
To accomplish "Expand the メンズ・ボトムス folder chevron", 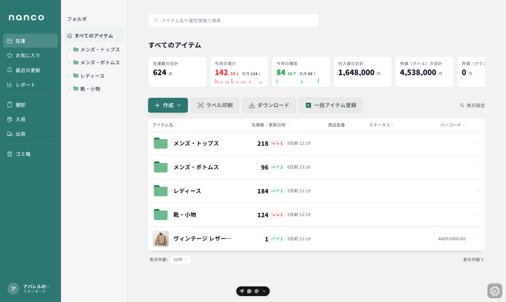I will click(69, 62).
